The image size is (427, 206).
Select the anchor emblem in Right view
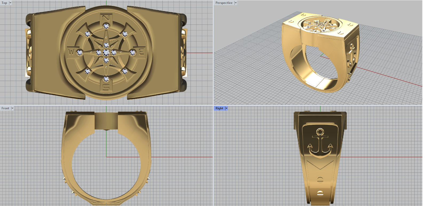tap(320, 144)
